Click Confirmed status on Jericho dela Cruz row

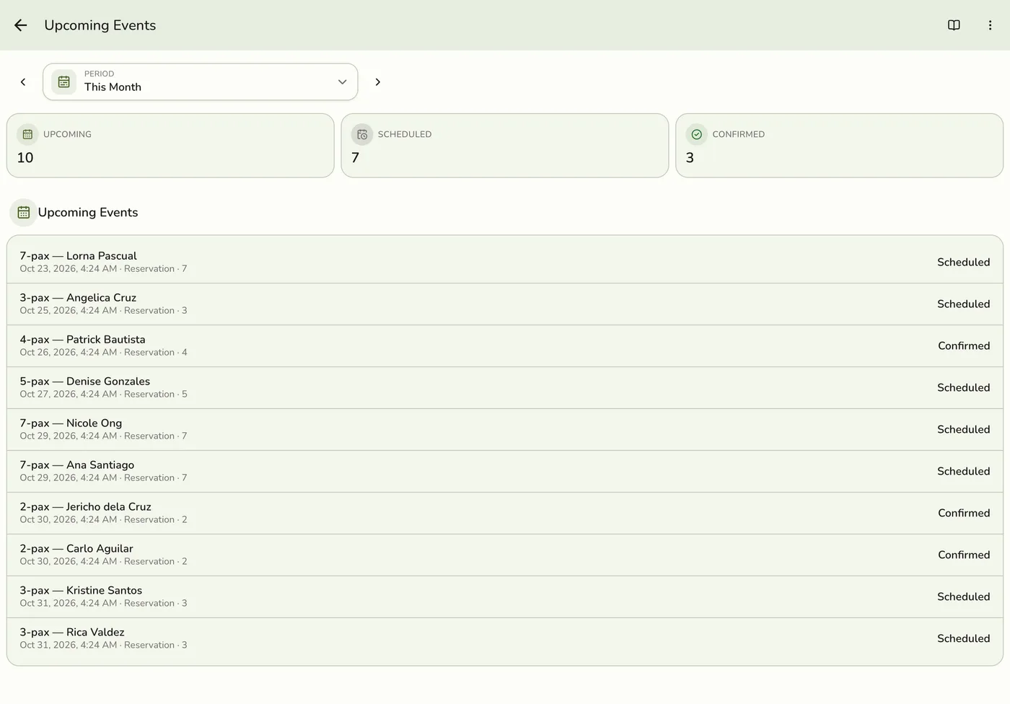click(x=964, y=514)
